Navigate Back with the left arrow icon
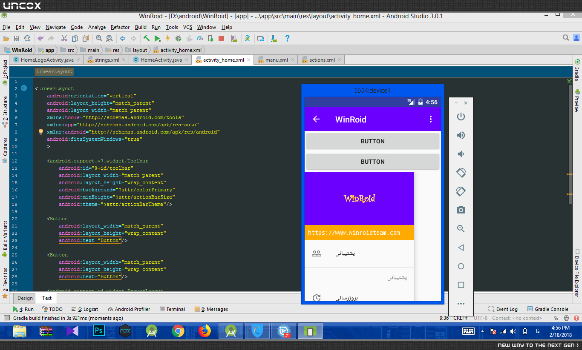582x350 pixels. [123, 38]
